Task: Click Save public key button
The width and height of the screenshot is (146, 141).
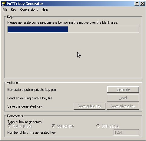Action: 89,106
